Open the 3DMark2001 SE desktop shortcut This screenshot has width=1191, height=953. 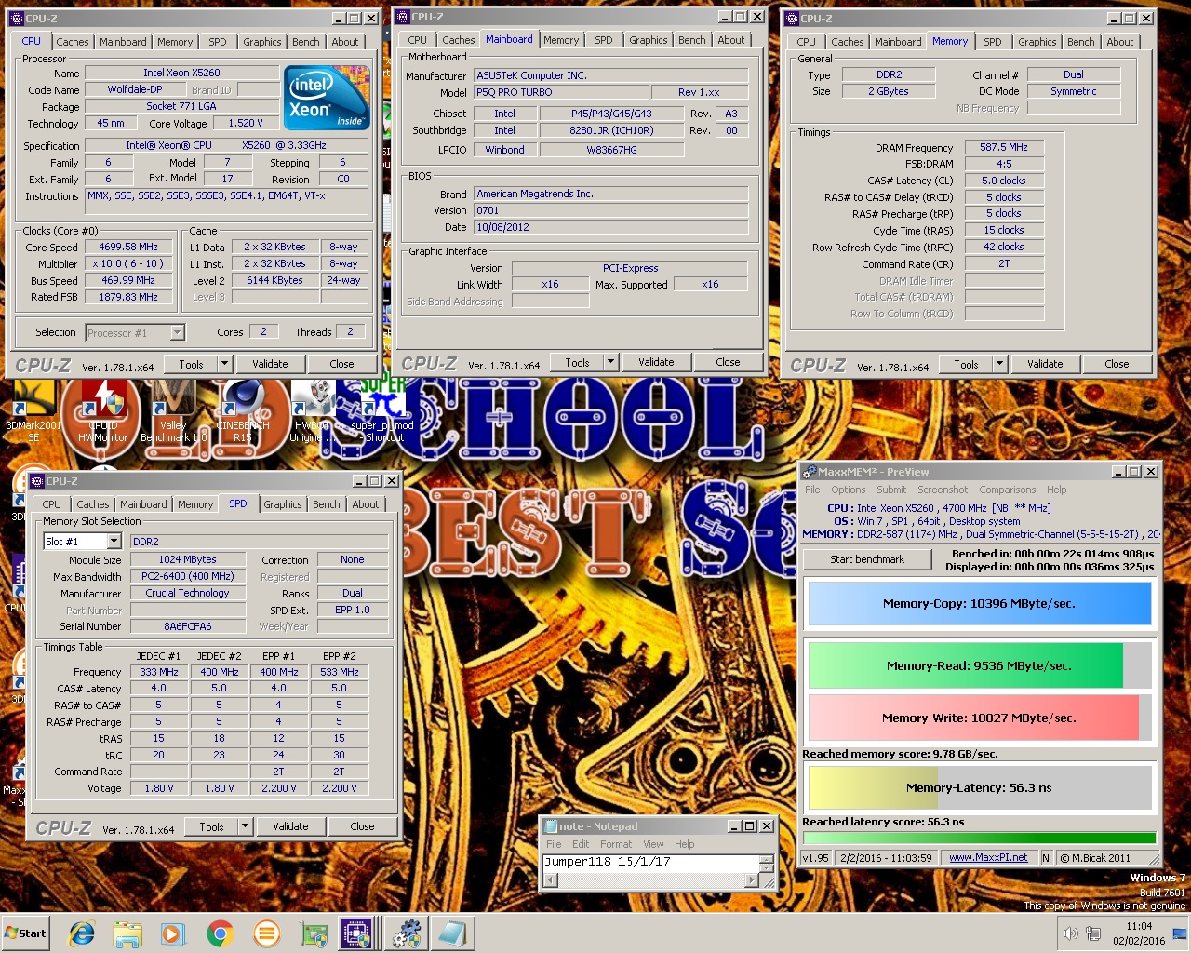(x=33, y=409)
